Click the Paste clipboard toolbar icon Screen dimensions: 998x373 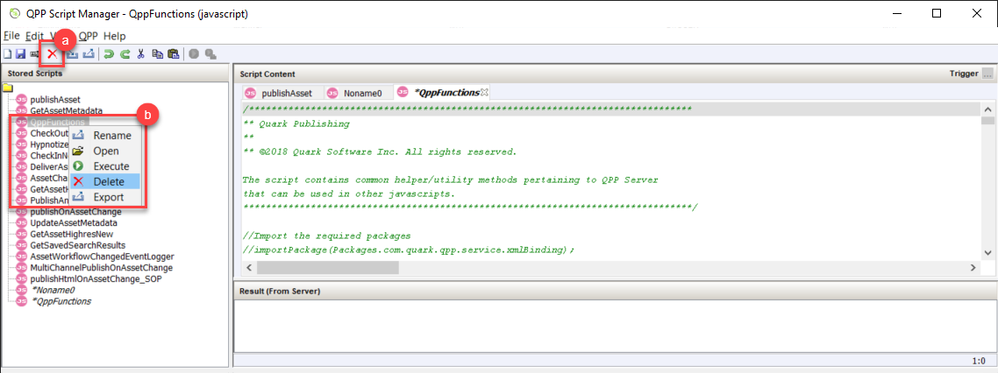coord(173,54)
